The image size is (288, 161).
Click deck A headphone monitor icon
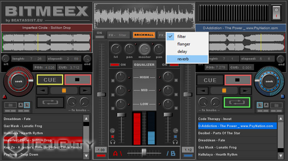coord(113,142)
